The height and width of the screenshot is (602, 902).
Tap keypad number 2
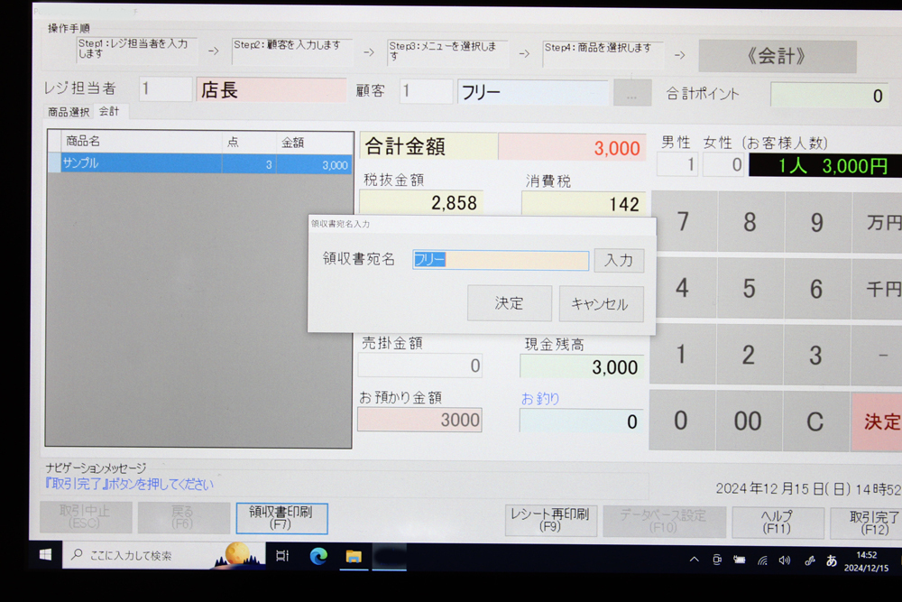pyautogui.click(x=748, y=355)
